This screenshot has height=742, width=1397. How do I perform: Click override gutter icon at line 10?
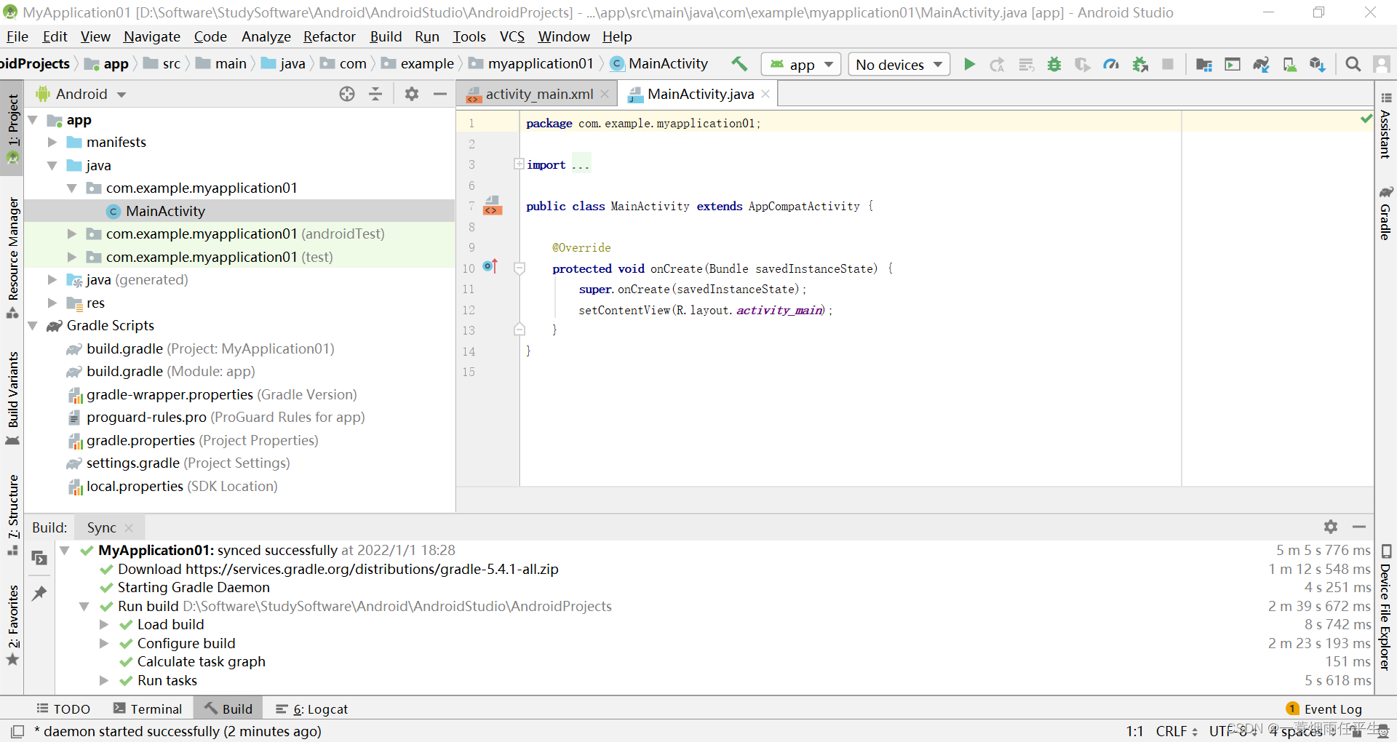point(490,267)
